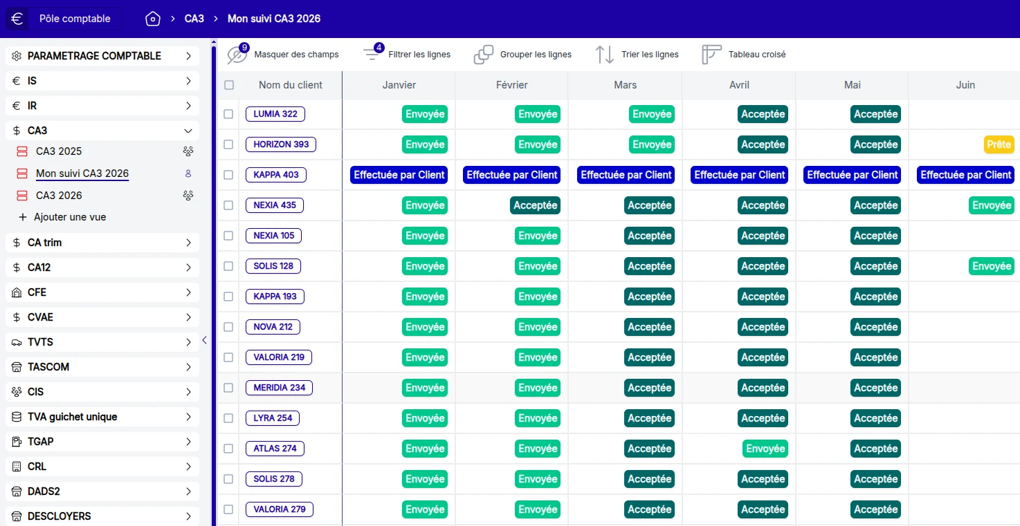
Task: Click the plus icon of Ajouter une vue
Action: [x=22, y=217]
